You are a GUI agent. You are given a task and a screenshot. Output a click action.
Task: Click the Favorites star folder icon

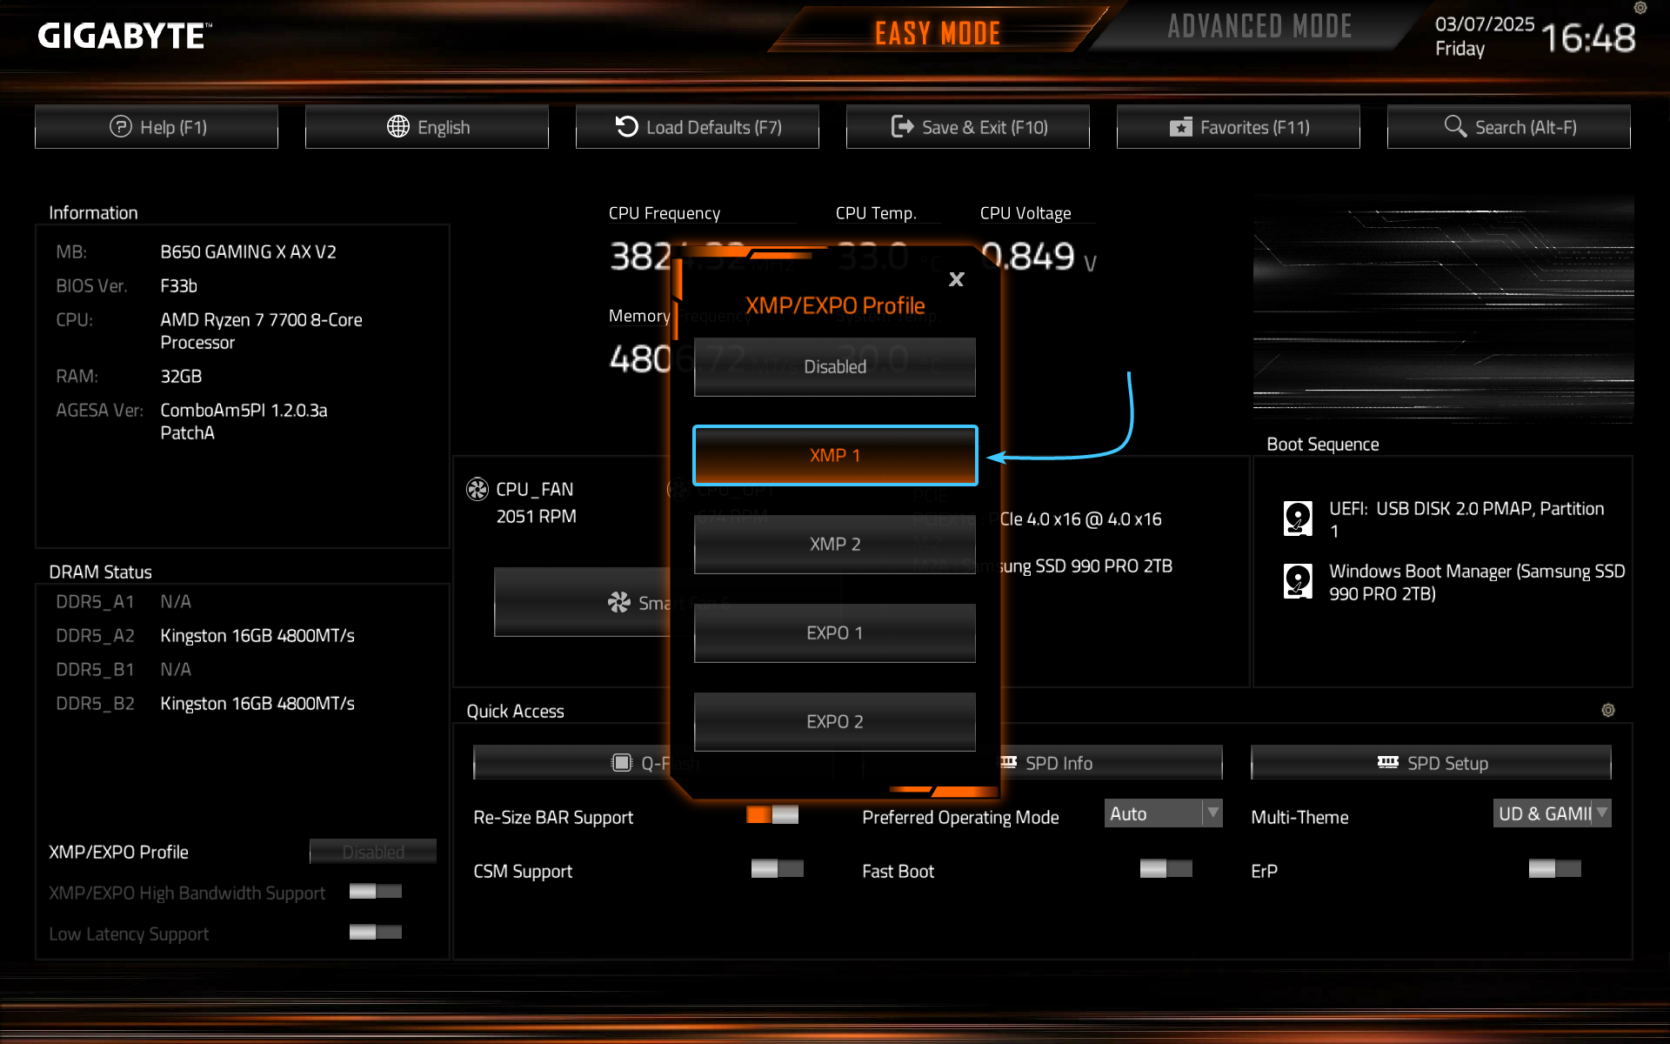click(1180, 127)
